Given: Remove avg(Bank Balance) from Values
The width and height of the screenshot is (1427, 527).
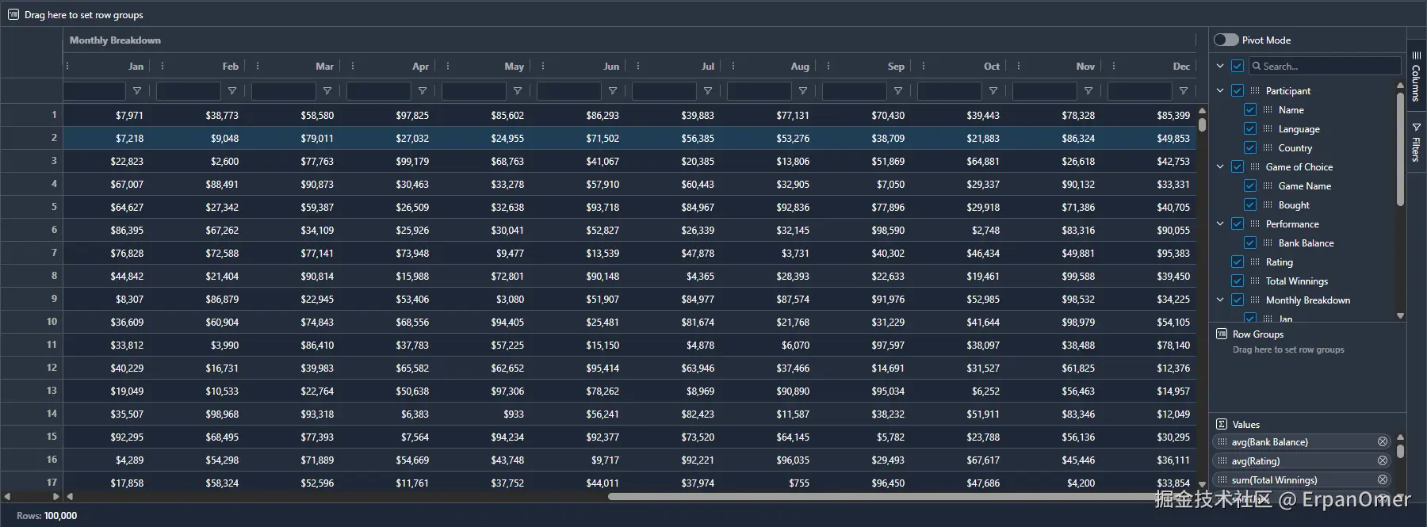Looking at the screenshot, I should pyautogui.click(x=1383, y=441).
